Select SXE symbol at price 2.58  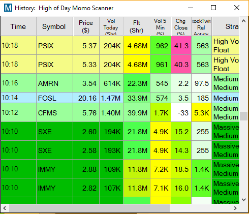coord(55,150)
